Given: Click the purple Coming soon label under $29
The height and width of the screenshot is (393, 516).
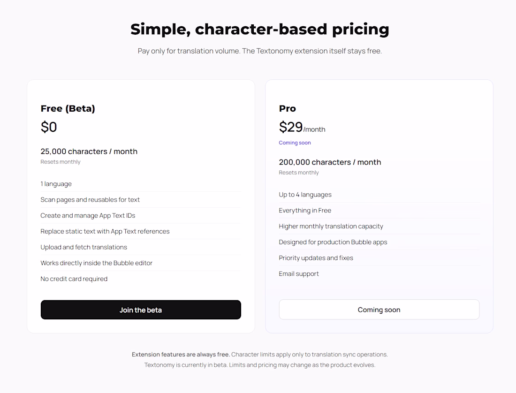Looking at the screenshot, I should point(295,143).
